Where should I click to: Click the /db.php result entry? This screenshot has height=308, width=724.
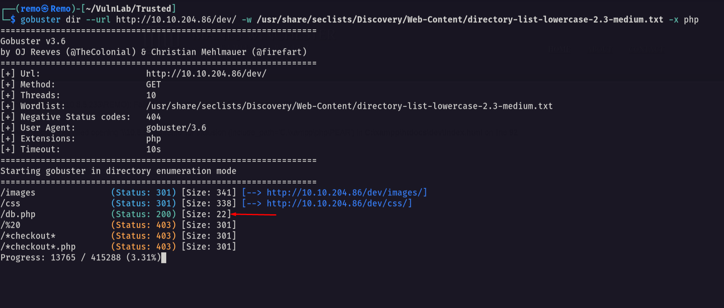pos(18,214)
